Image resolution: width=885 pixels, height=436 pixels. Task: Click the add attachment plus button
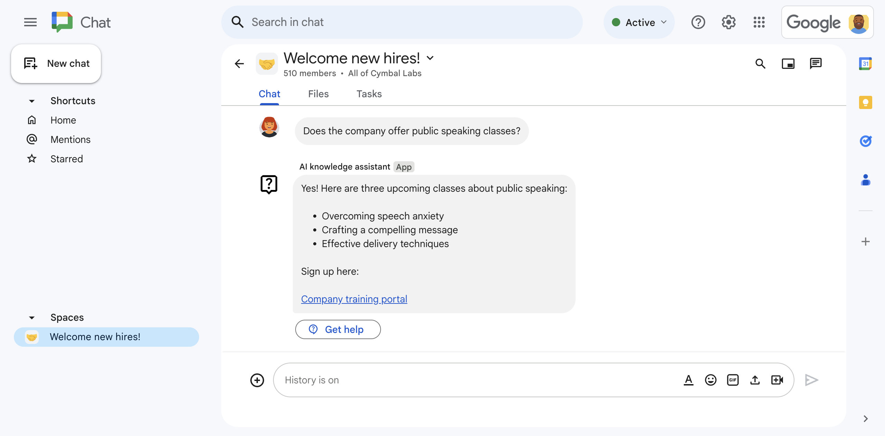[257, 380]
